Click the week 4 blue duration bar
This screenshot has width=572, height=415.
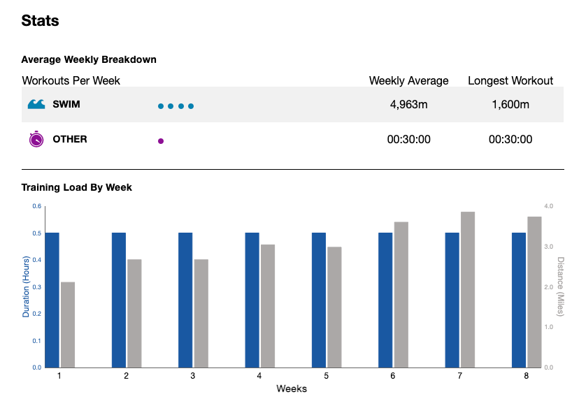(252, 300)
